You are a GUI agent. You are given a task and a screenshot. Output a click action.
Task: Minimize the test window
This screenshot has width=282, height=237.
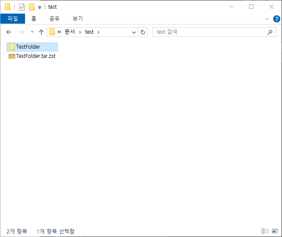[x=231, y=7]
